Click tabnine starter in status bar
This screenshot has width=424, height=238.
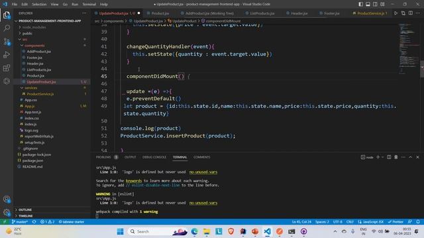(x=72, y=222)
